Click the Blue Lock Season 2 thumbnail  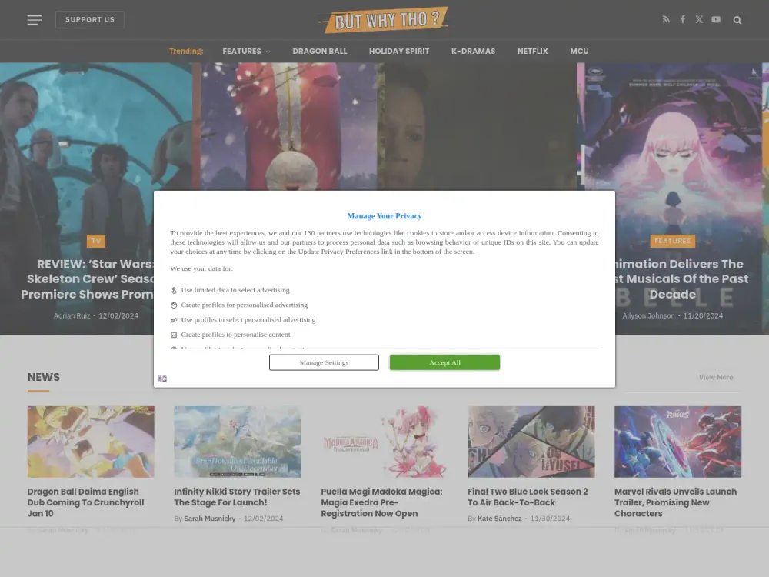point(531,442)
